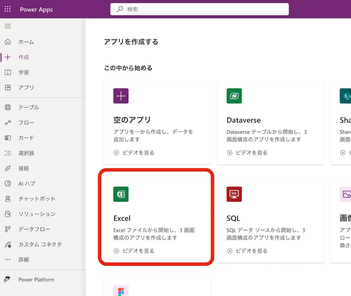Open the 接続 connections plug icon
Image resolution: width=351 pixels, height=296 pixels.
(x=8, y=168)
